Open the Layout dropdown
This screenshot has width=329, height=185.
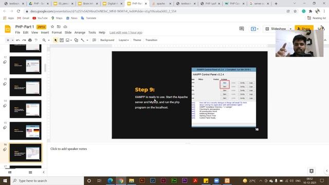123,40
